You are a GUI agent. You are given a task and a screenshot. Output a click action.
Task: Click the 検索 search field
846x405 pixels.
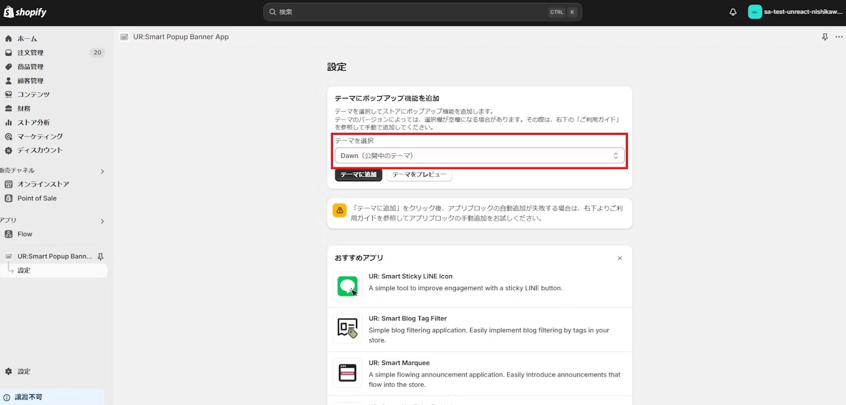pos(422,12)
